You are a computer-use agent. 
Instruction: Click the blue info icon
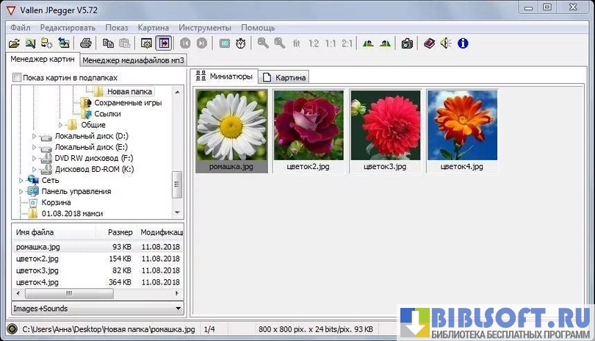pyautogui.click(x=463, y=43)
